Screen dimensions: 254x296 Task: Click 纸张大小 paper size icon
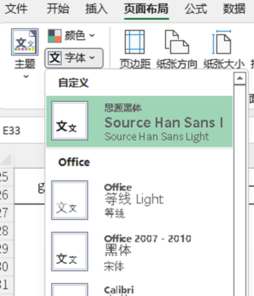(222, 42)
